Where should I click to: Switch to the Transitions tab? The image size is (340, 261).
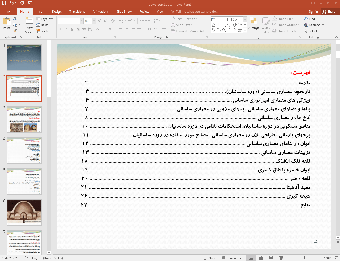click(77, 12)
